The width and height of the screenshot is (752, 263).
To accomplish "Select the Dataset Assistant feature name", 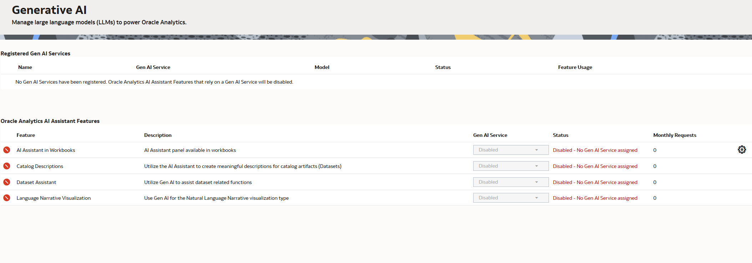I will coord(36,182).
